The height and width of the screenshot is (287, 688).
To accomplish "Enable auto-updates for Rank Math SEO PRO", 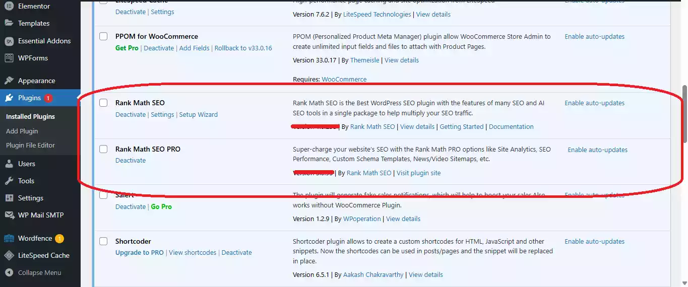I will [597, 150].
